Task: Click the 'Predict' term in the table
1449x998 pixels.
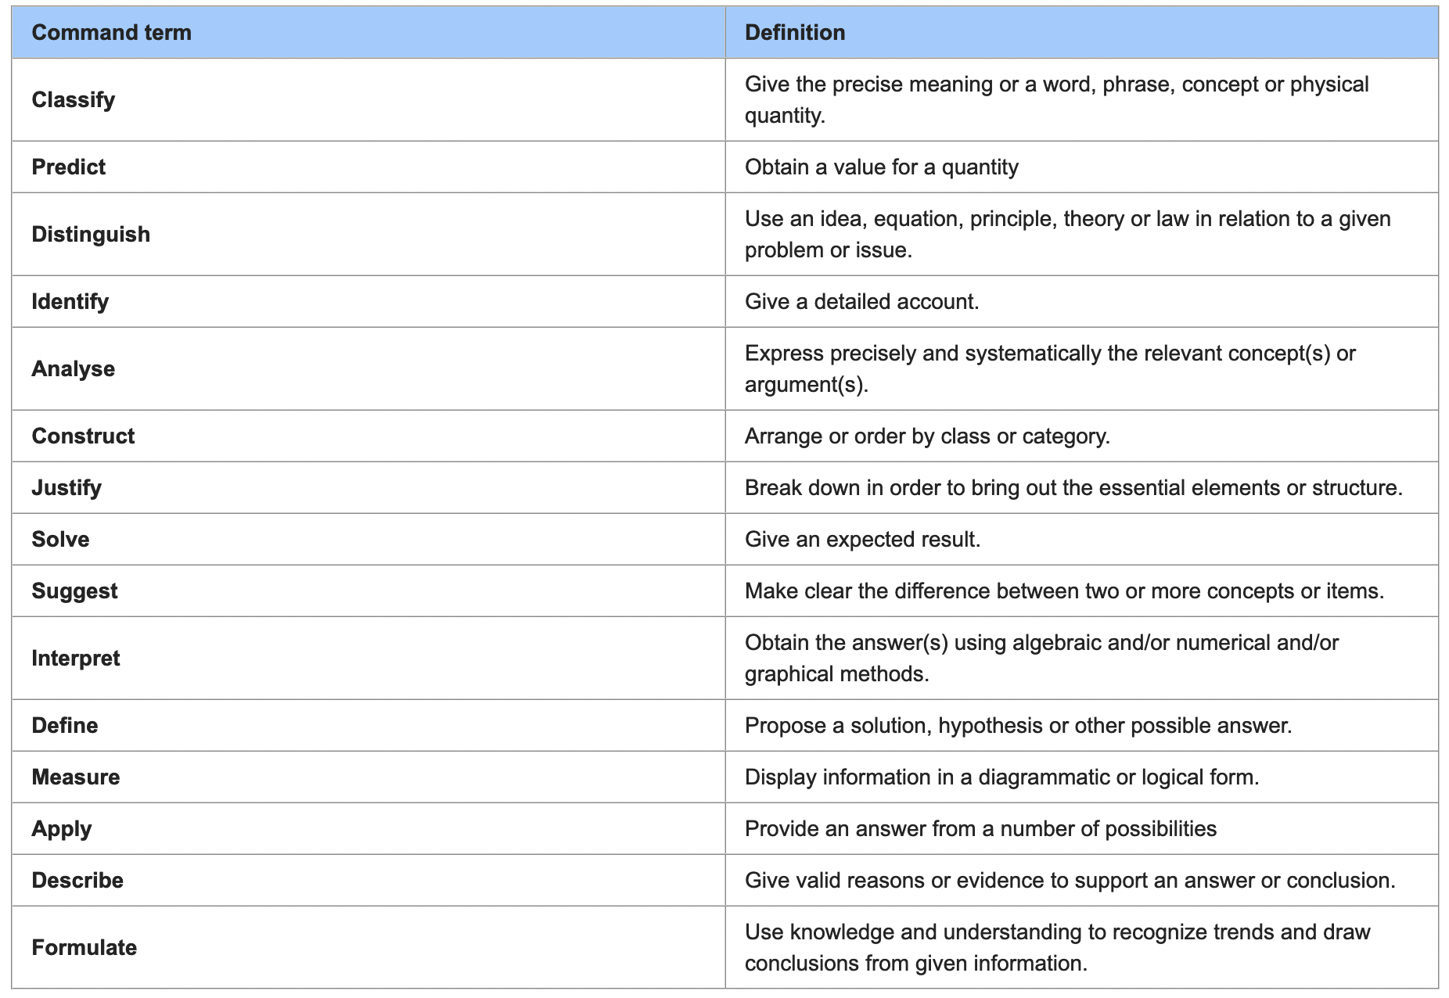Action: tap(69, 167)
